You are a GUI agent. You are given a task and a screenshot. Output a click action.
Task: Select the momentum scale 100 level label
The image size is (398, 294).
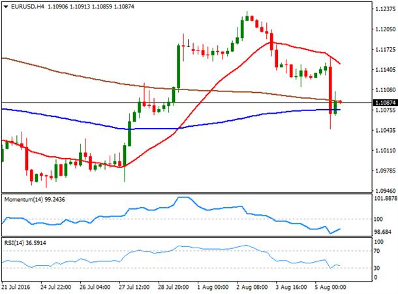point(378,219)
